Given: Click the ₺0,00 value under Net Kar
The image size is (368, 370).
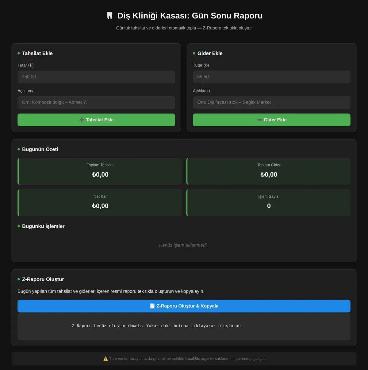Looking at the screenshot, I should [x=100, y=206].
